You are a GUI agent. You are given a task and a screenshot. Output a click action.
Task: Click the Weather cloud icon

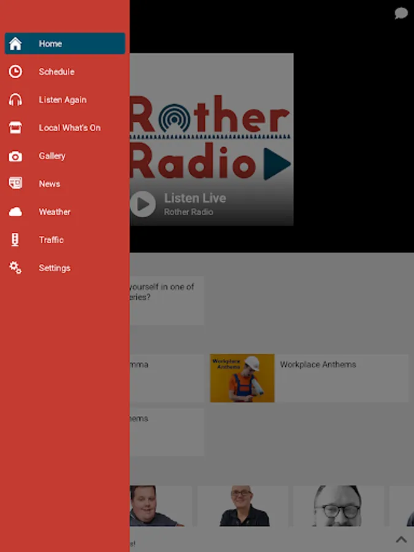click(15, 212)
